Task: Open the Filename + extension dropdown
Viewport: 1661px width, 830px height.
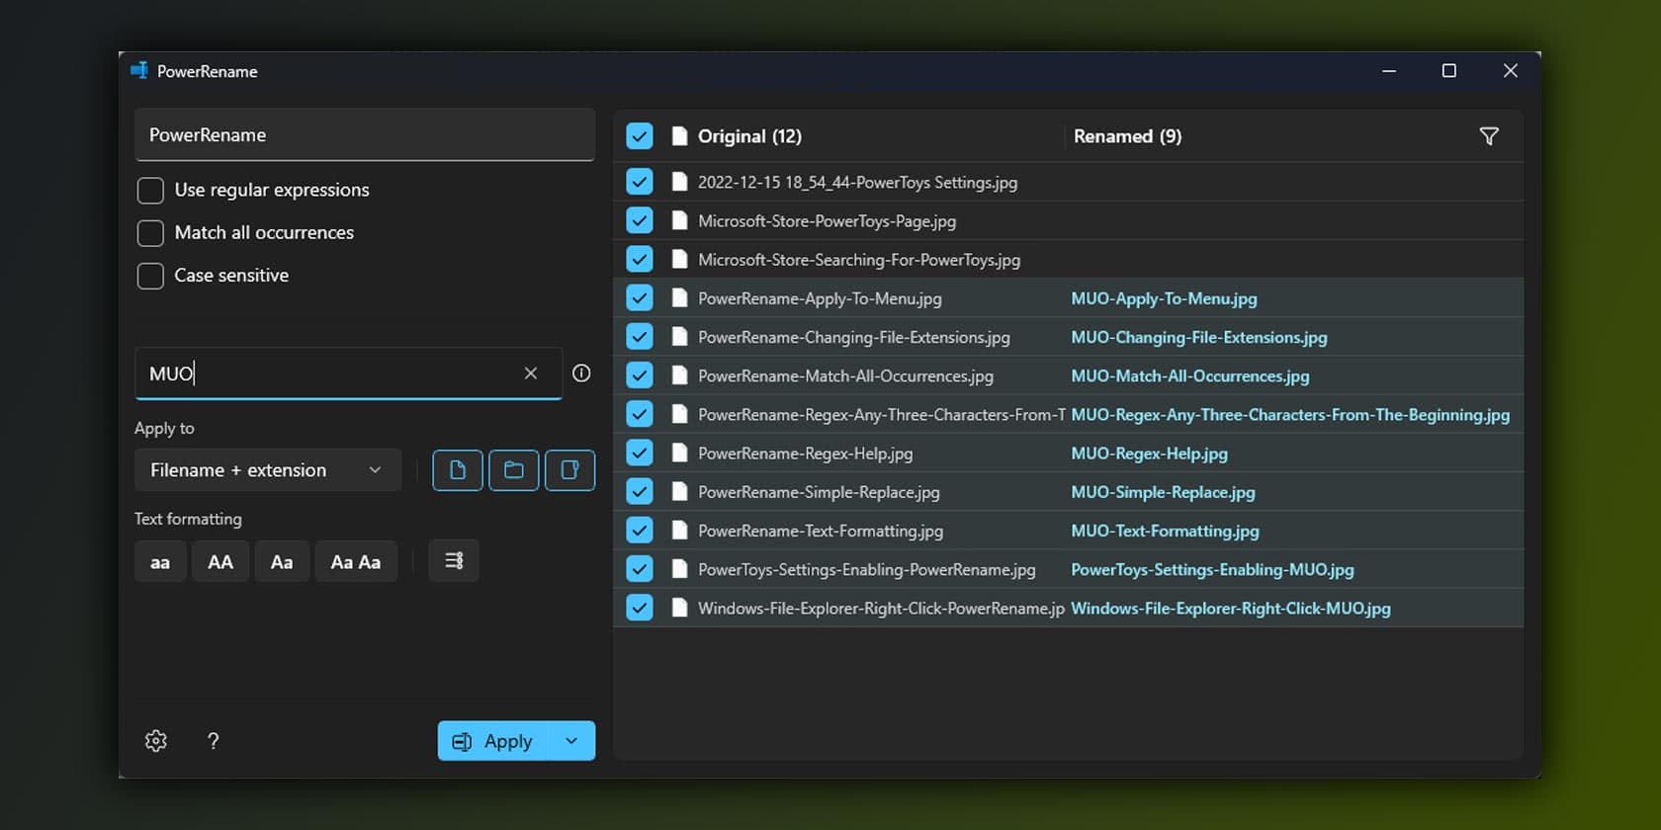Action: click(x=267, y=470)
